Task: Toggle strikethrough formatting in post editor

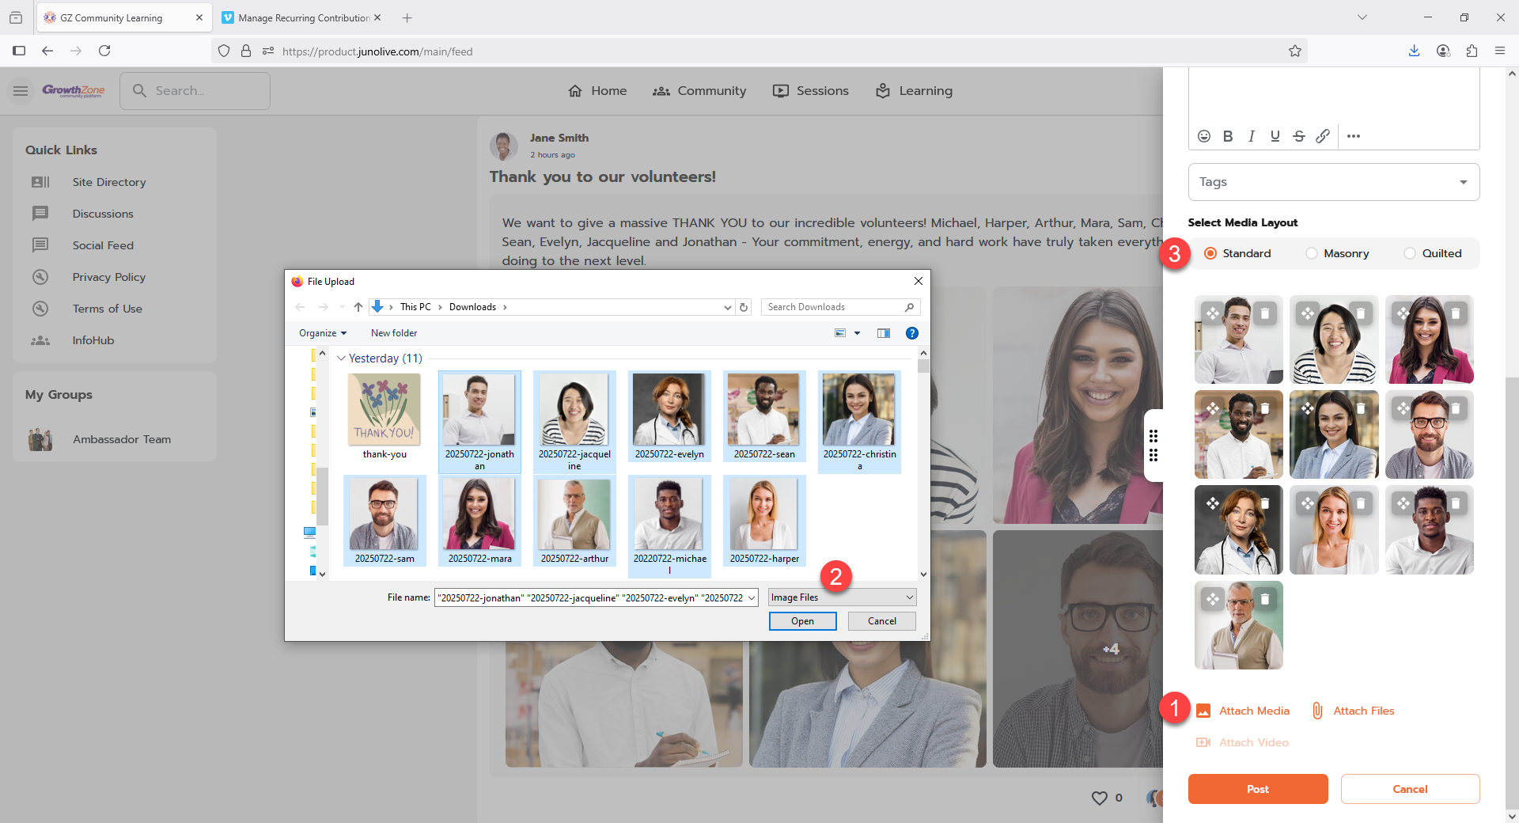Action: click(1299, 136)
